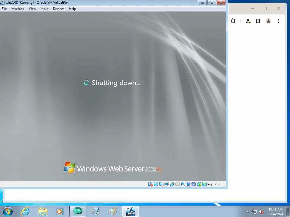
Task: Click the keyboard capture green arrow icon
Action: (204, 184)
